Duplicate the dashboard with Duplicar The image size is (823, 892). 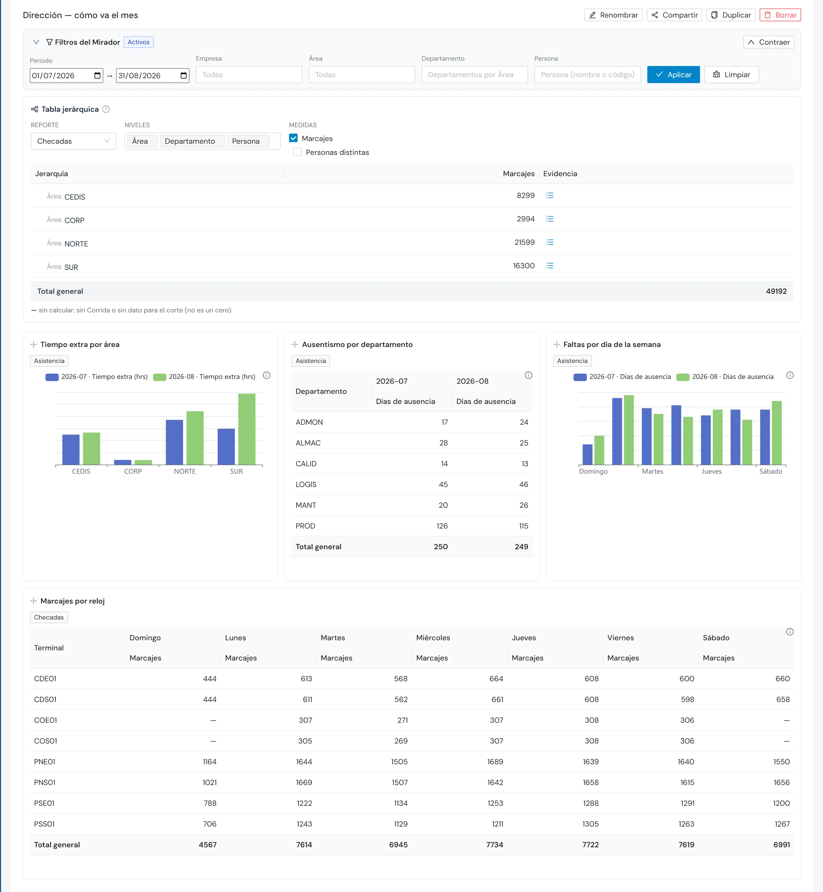tap(731, 15)
